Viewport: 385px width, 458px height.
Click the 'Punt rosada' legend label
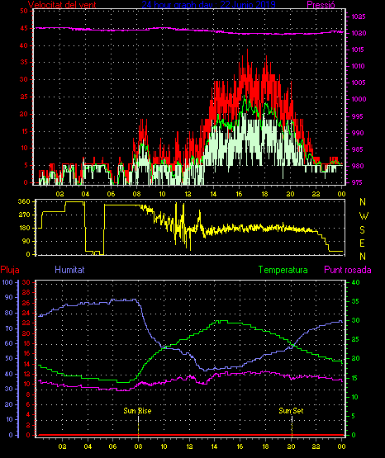point(348,270)
